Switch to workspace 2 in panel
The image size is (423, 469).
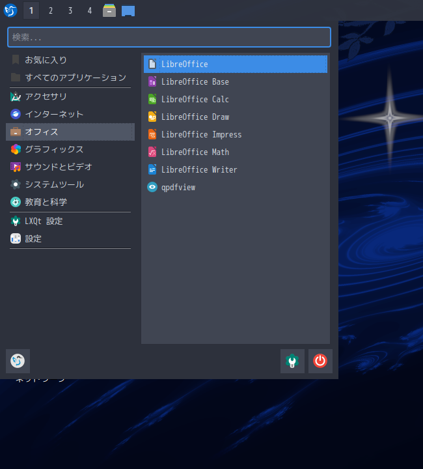click(51, 11)
